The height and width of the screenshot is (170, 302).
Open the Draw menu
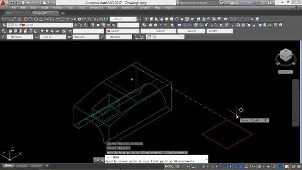coord(82,8)
